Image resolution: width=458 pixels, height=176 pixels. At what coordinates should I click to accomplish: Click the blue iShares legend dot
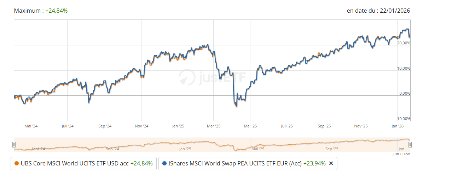tap(164, 163)
